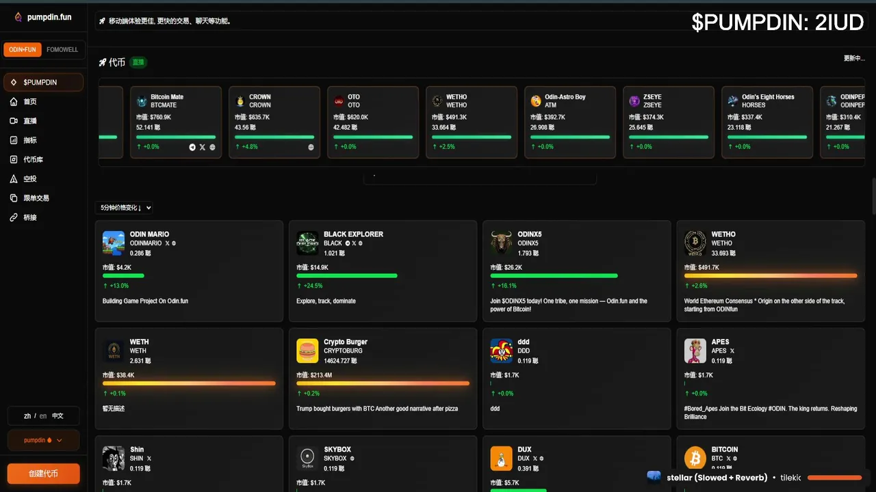Click Crypto Burger bonding progress bar
The height and width of the screenshot is (492, 876).
[383, 383]
